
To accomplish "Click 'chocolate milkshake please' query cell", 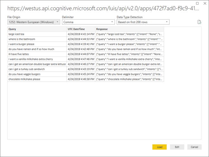I will 37,79.
